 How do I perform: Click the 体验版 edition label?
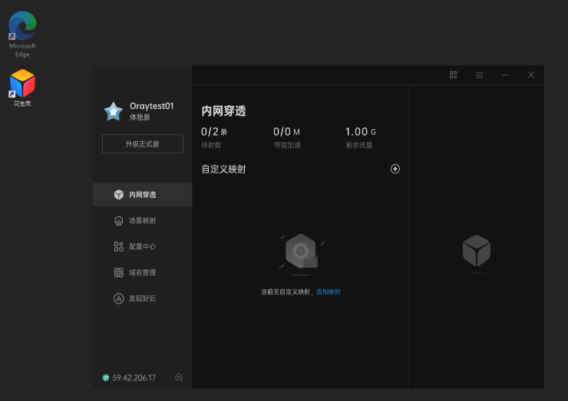click(140, 117)
